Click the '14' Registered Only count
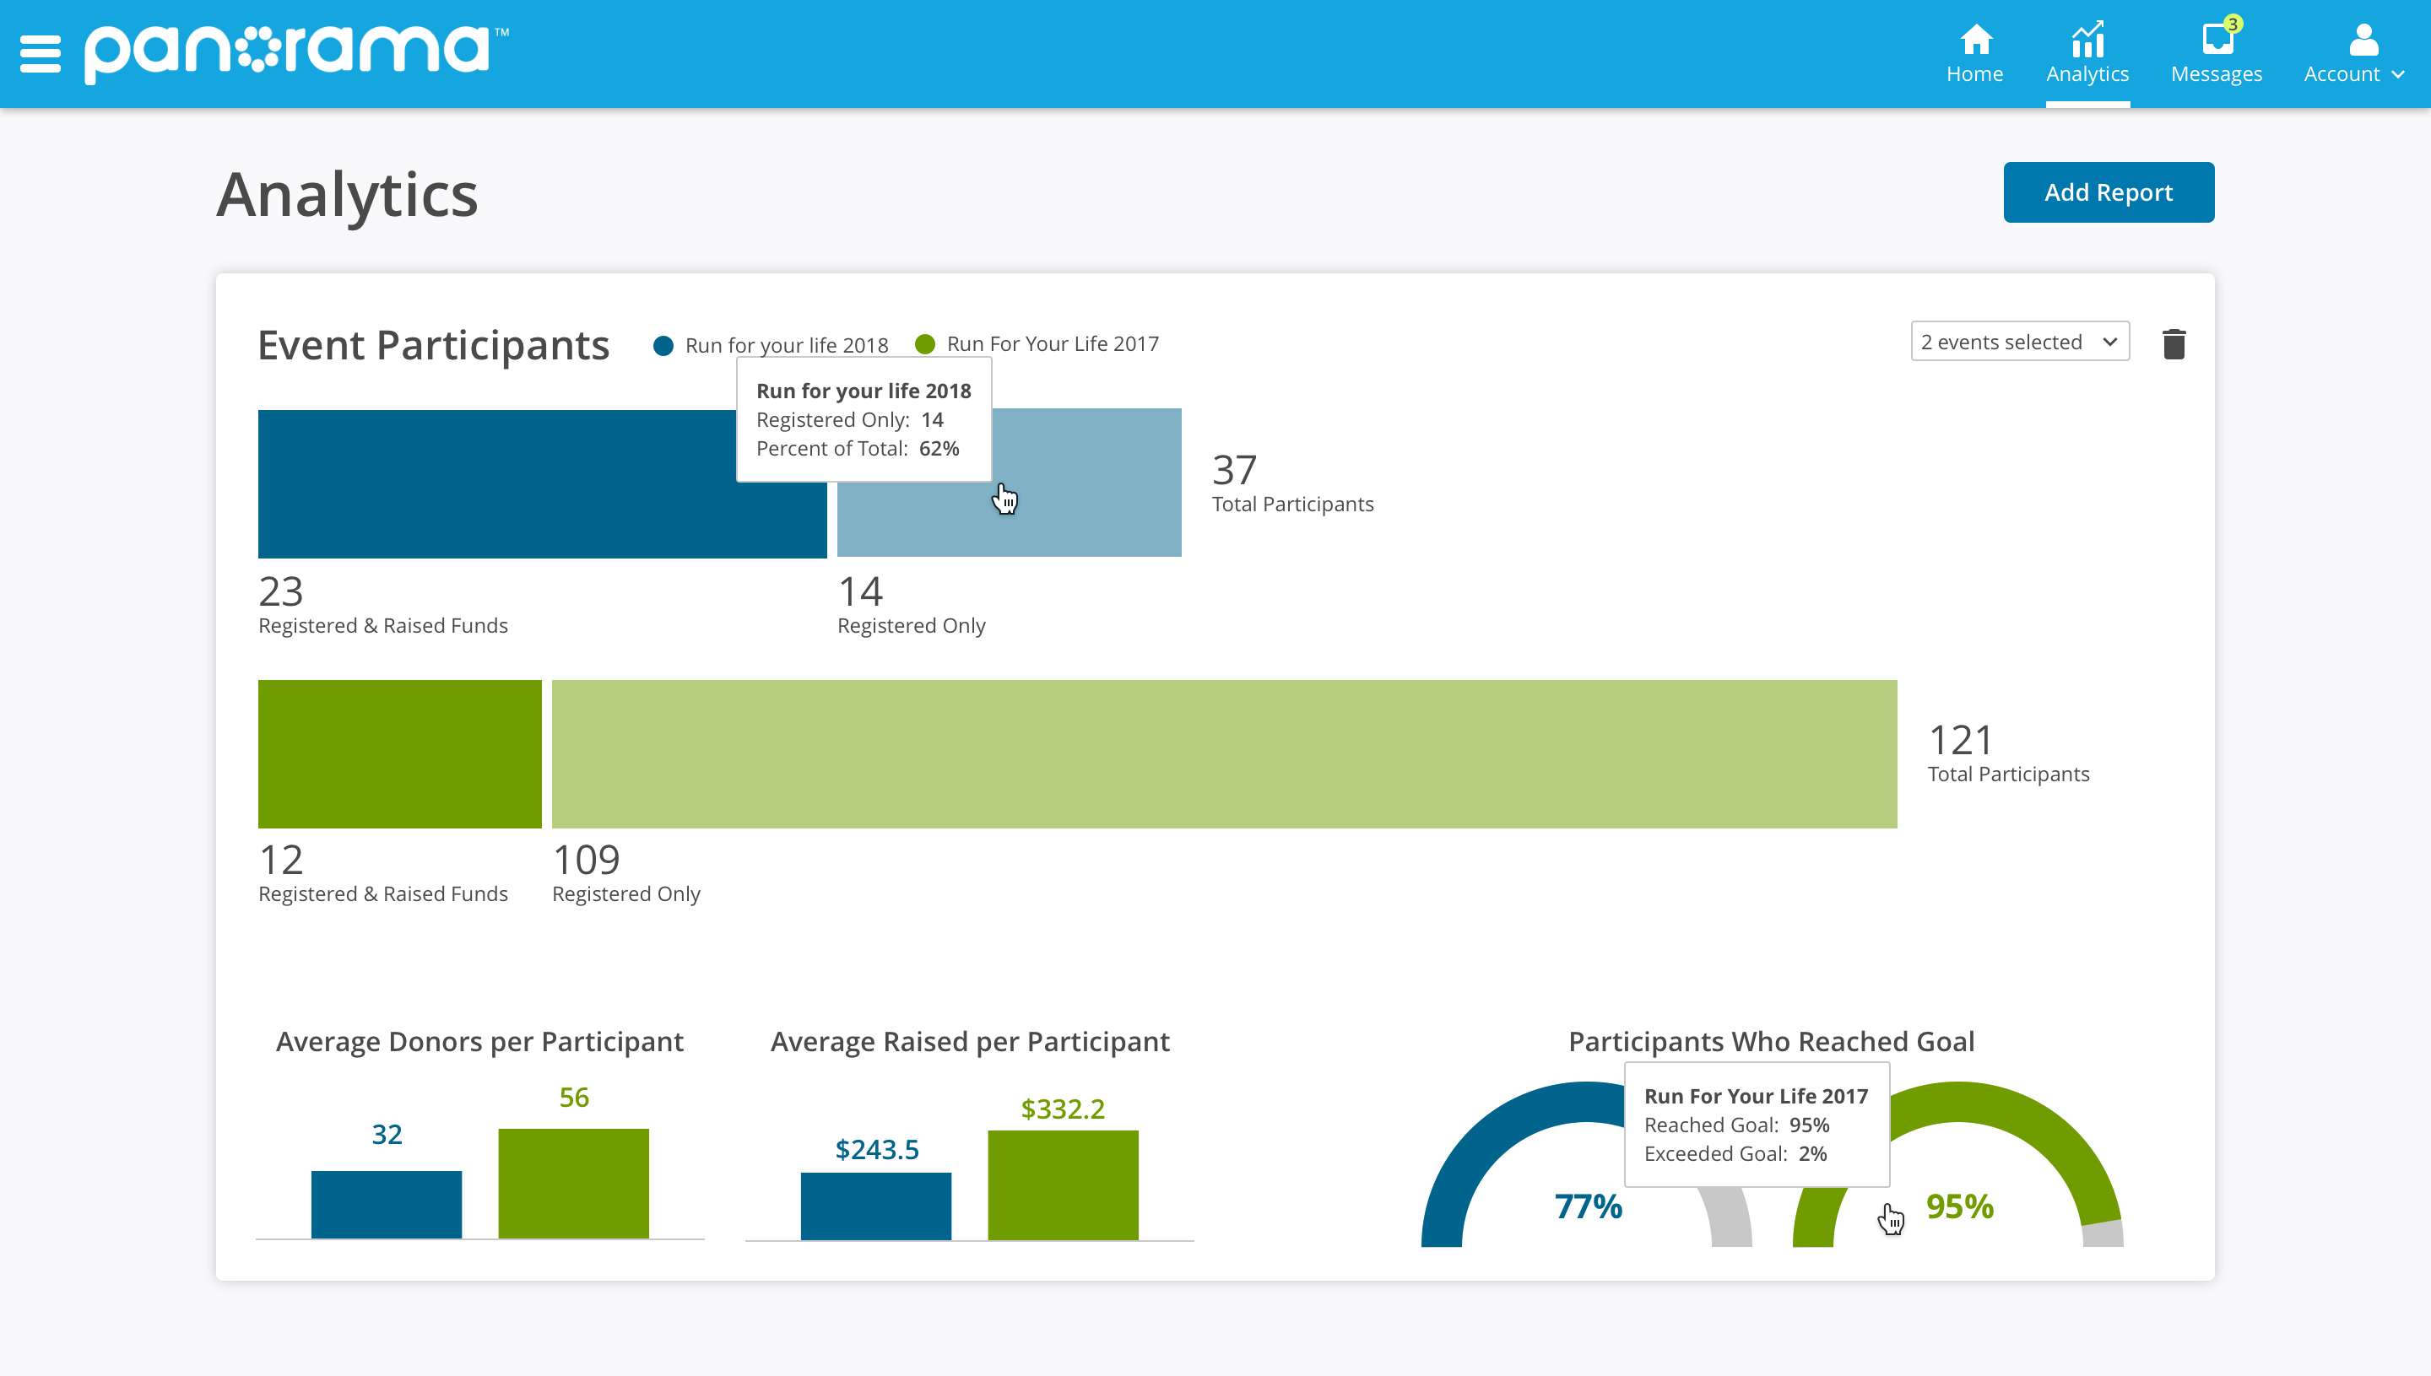The width and height of the screenshot is (2431, 1376). click(x=859, y=591)
